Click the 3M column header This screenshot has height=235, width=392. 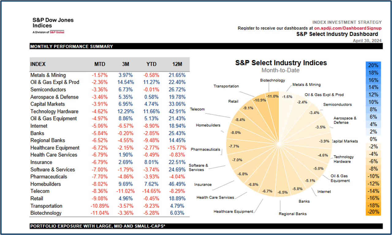pos(125,64)
